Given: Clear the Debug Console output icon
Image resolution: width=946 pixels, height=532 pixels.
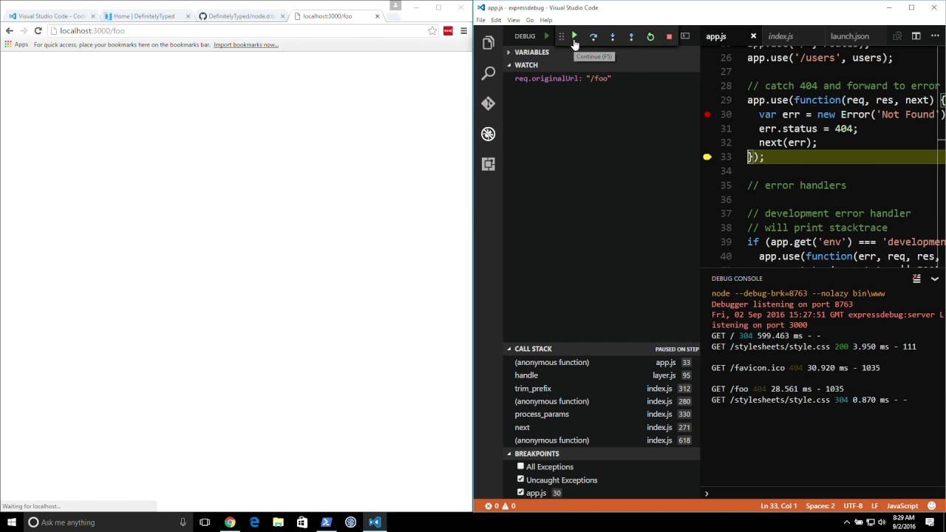Looking at the screenshot, I should coord(916,279).
